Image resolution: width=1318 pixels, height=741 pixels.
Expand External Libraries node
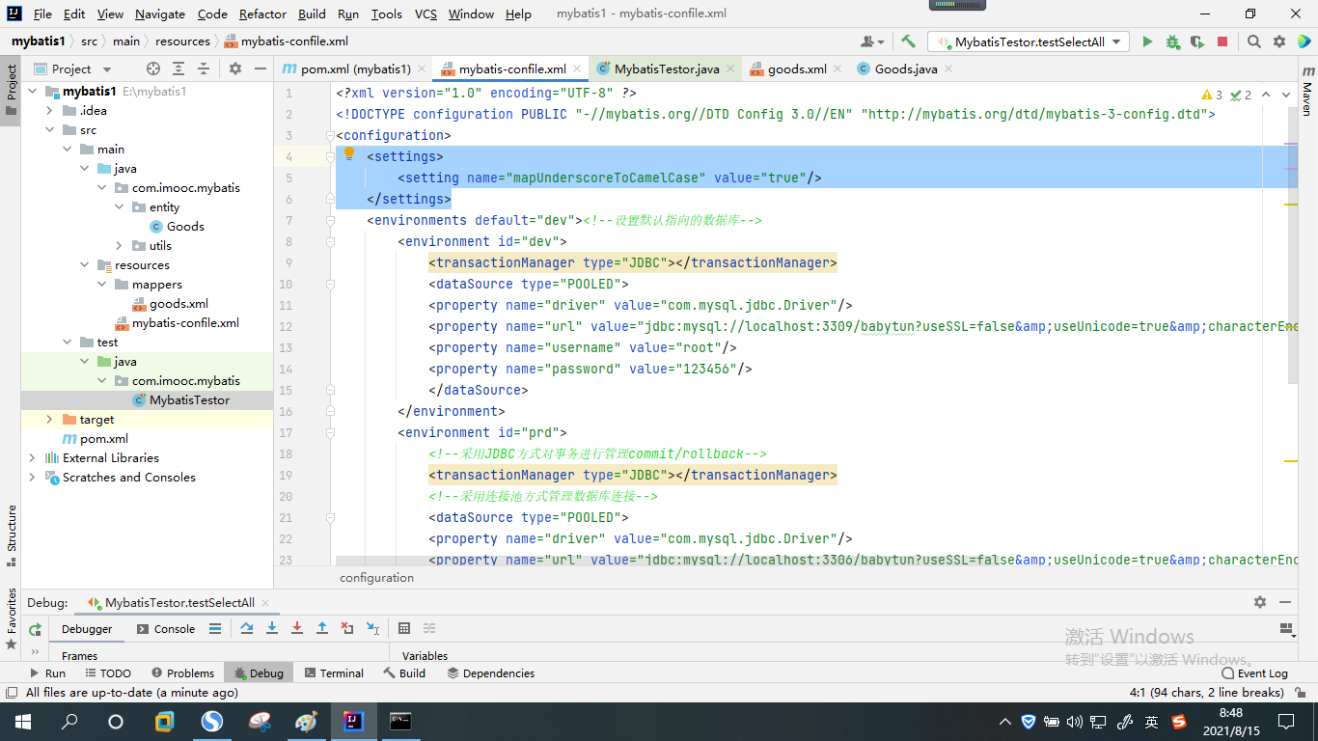pyautogui.click(x=33, y=458)
